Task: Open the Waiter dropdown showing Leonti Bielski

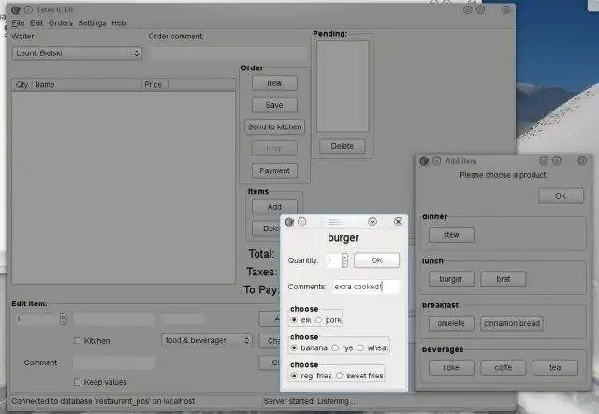Action: pos(77,53)
